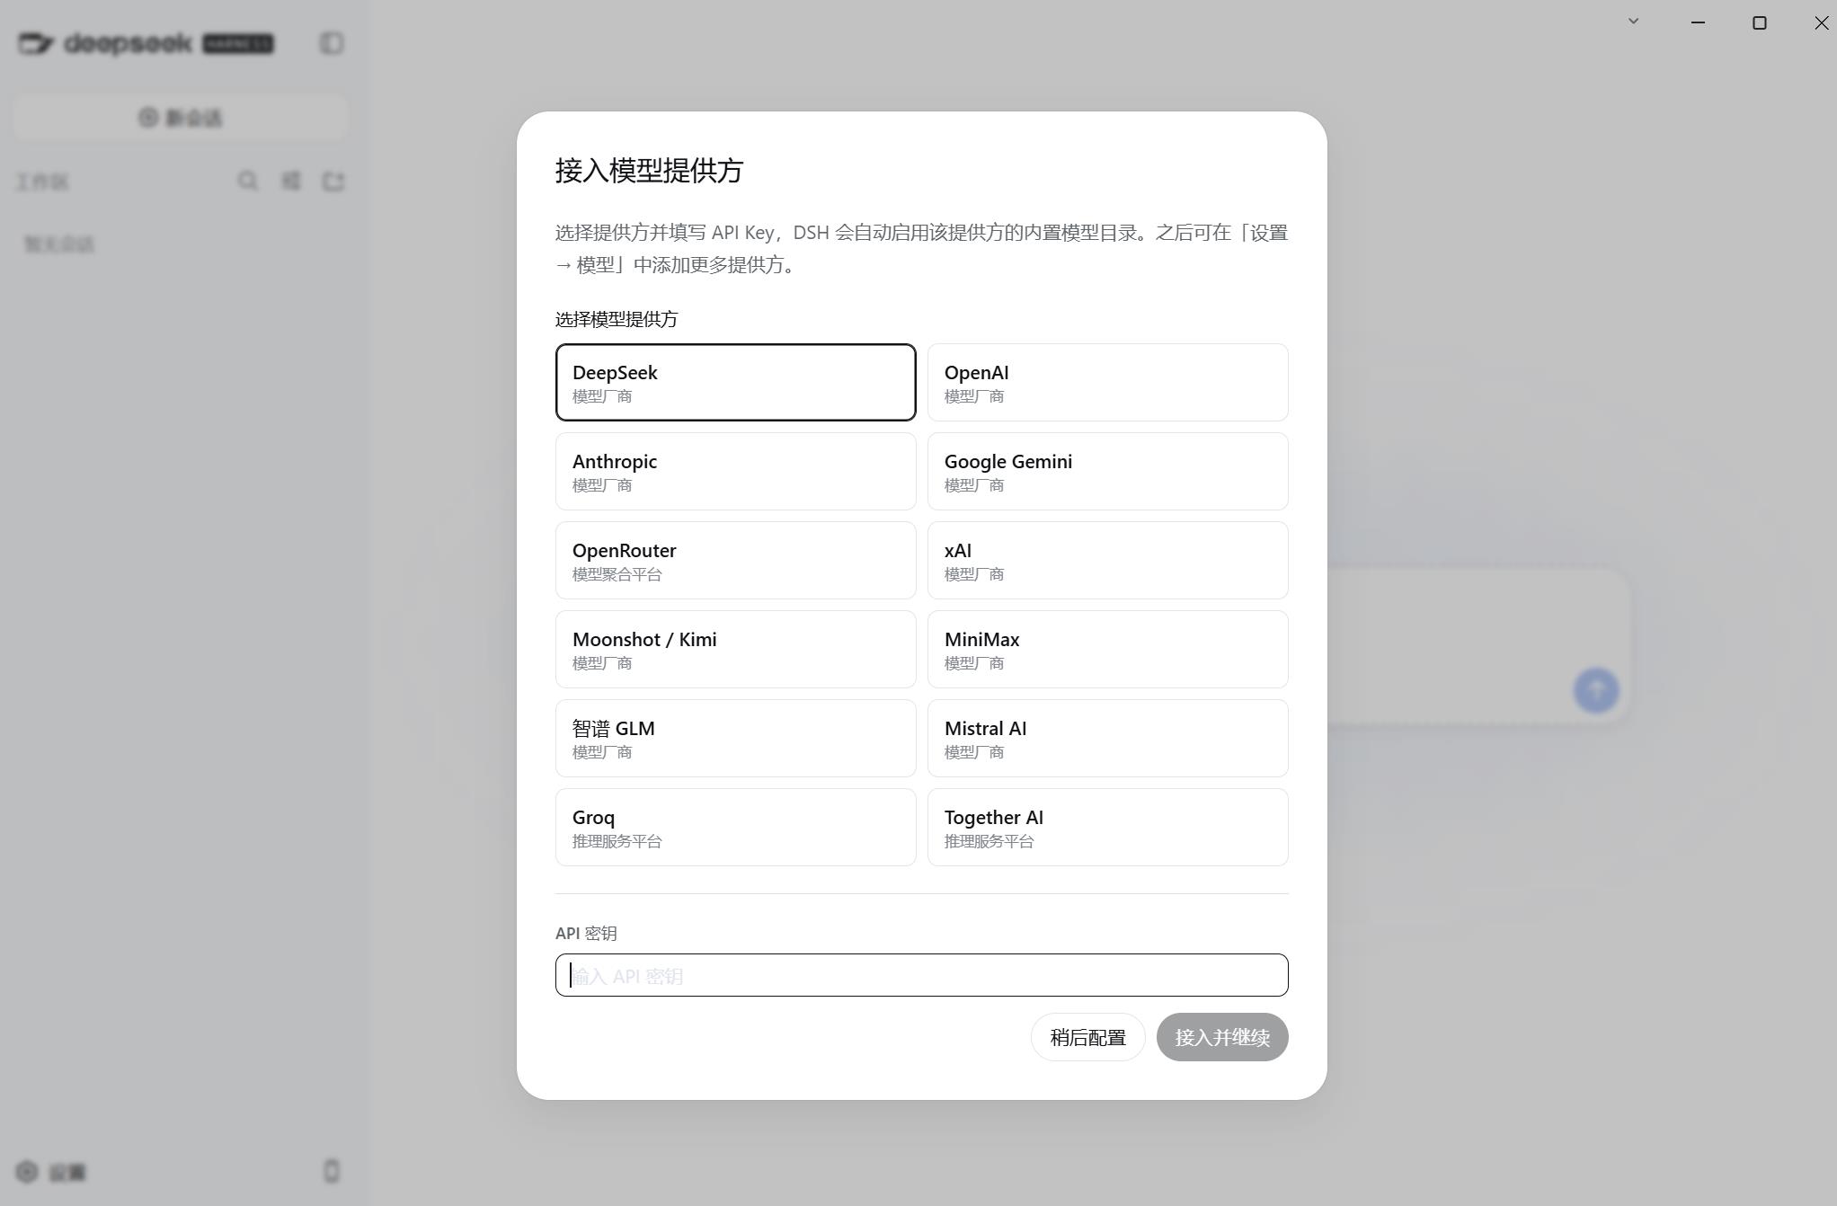Select Mistral AI as provider
1837x1206 pixels.
(x=1107, y=738)
